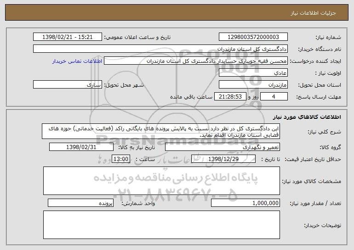Select the remaining days field showing 4

(274, 97)
